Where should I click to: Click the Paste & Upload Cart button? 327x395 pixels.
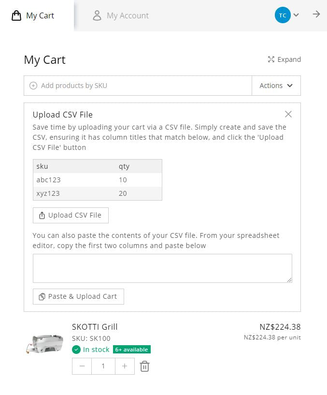click(78, 296)
